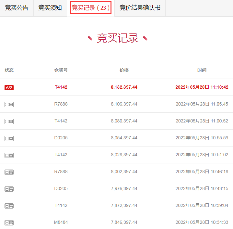Click the time 2022年05月28日 11:10:42

click(x=202, y=87)
